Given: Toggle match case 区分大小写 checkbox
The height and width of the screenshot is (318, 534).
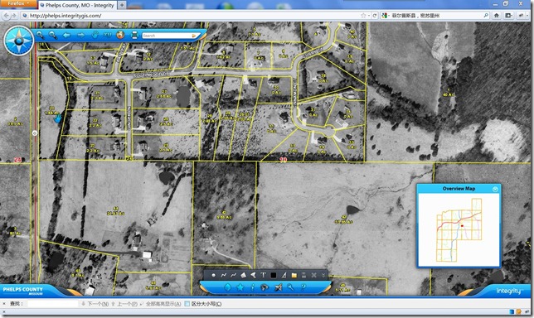Looking at the screenshot, I should coord(187,304).
